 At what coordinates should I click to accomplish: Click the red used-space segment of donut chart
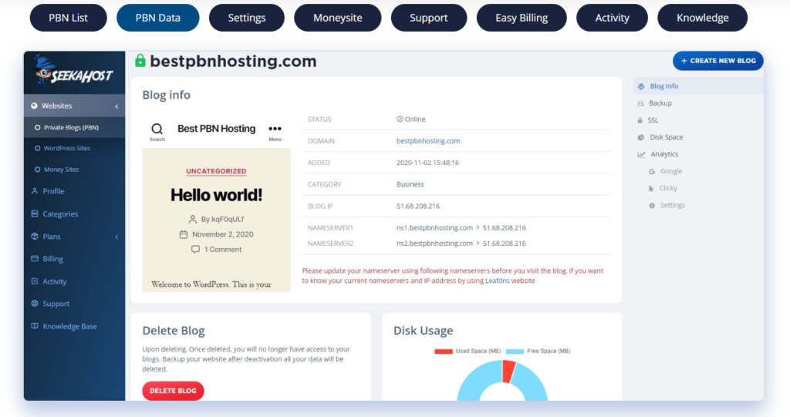508,372
